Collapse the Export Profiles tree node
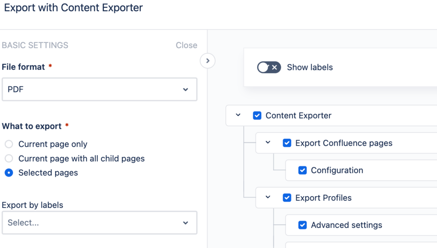 (268, 197)
